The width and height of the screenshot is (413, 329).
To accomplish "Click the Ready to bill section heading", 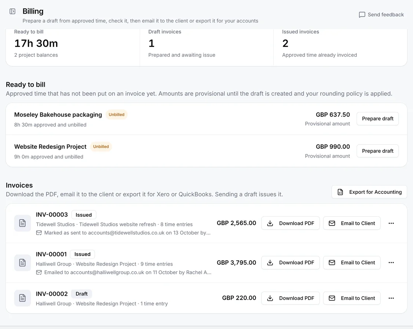I will tap(25, 84).
